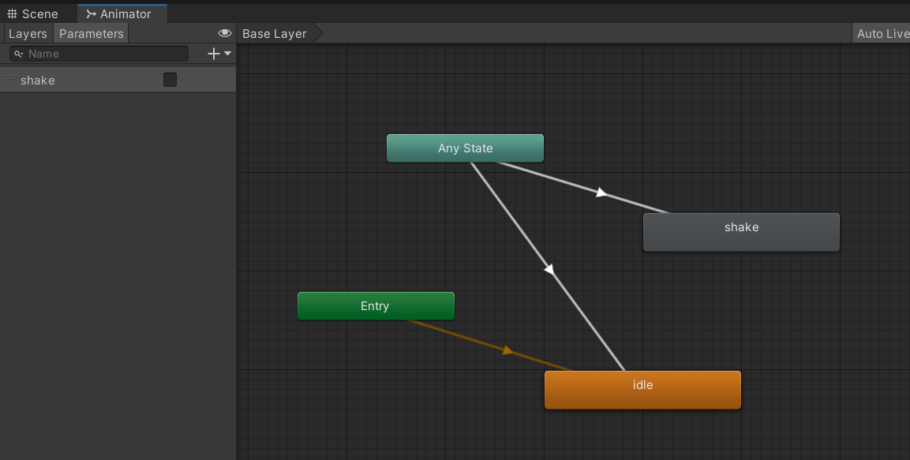
Task: Open the add parameter dropdown arrow
Action: [x=227, y=54]
